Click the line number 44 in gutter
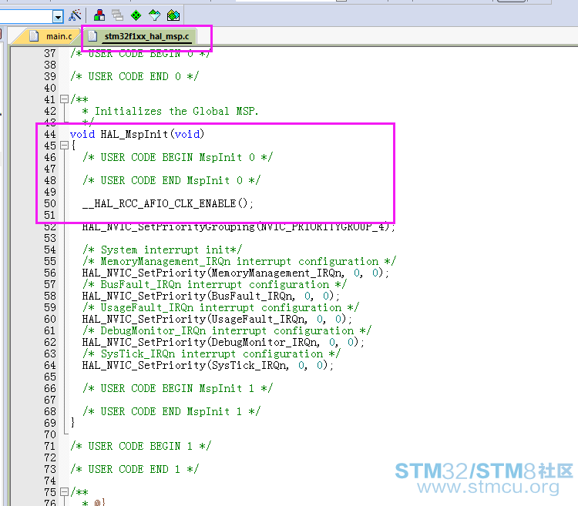578x506 pixels. point(50,134)
